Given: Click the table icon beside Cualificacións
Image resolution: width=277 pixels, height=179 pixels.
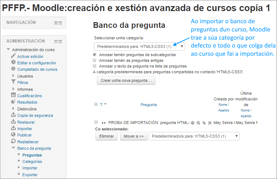Looking at the screenshot, I should coord(13,95).
